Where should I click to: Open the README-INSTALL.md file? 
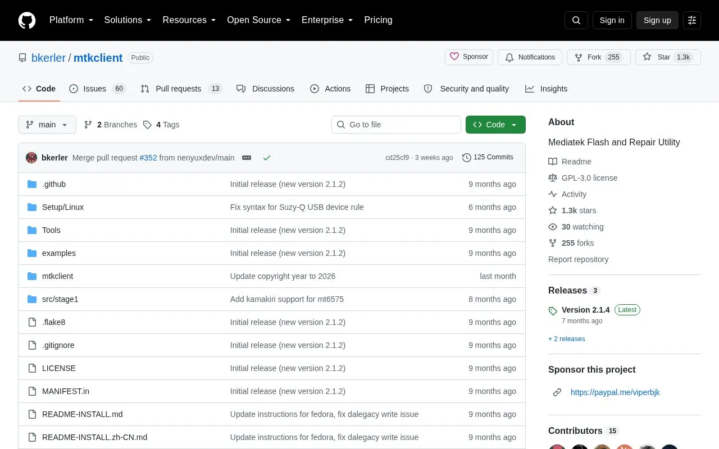click(x=83, y=414)
